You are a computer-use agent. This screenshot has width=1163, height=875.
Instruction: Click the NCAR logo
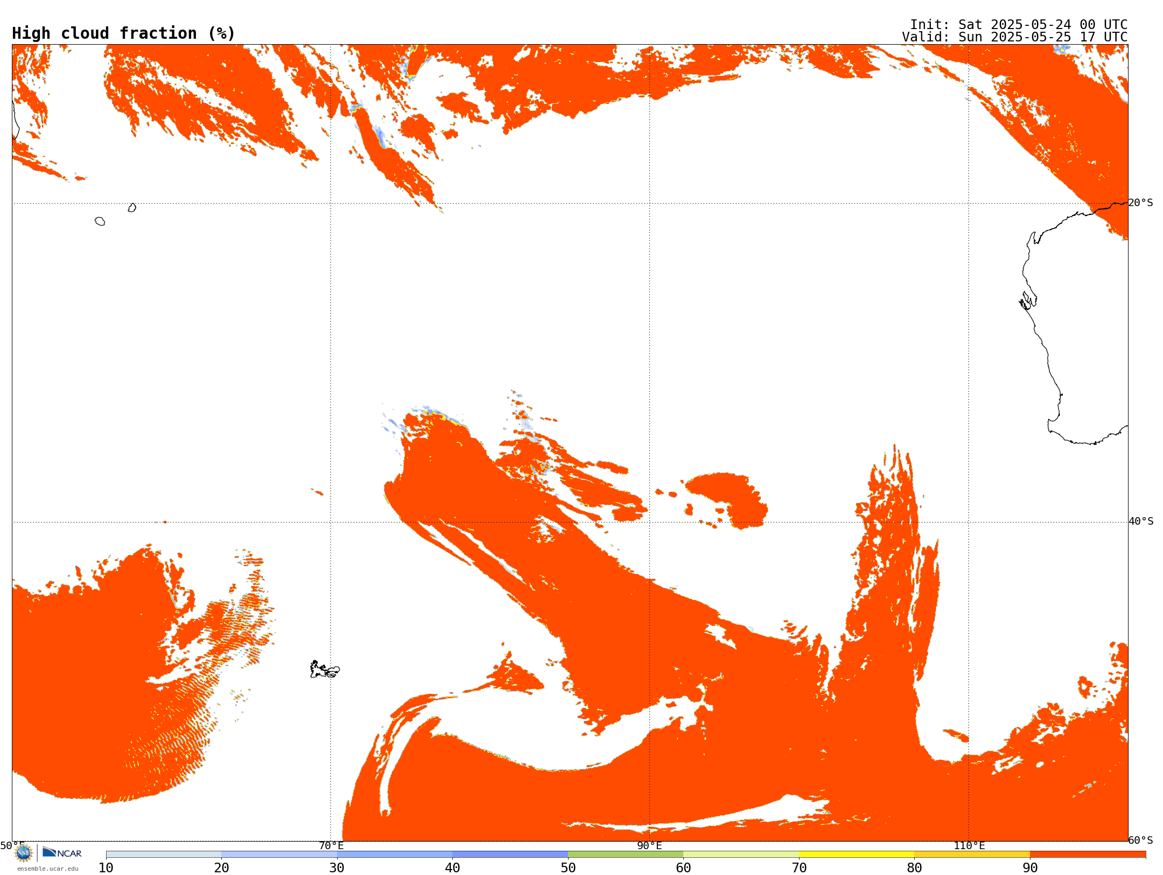pos(62,853)
